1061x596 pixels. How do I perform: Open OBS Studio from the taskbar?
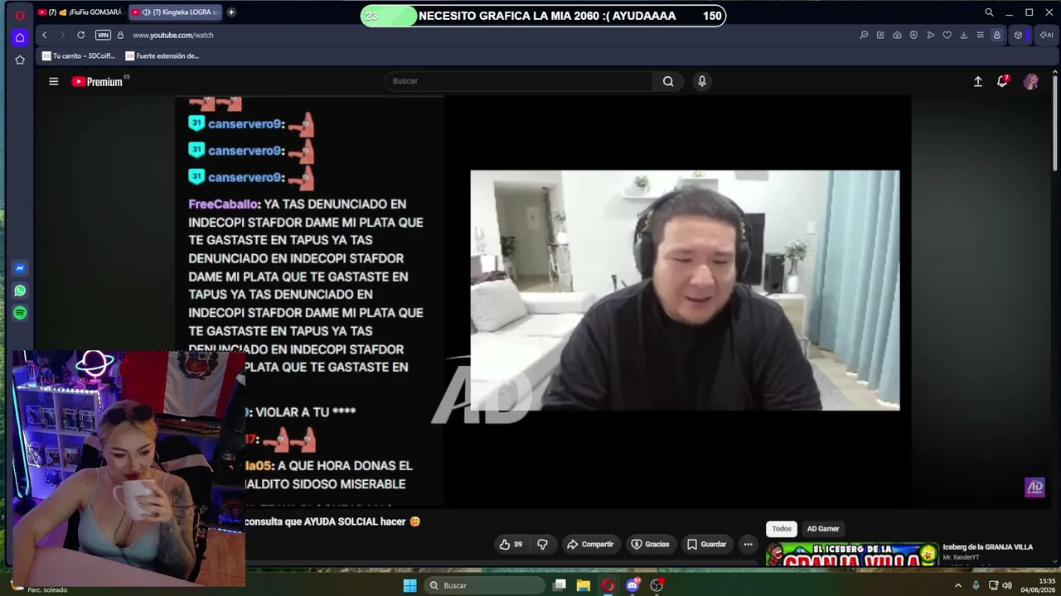coord(656,585)
